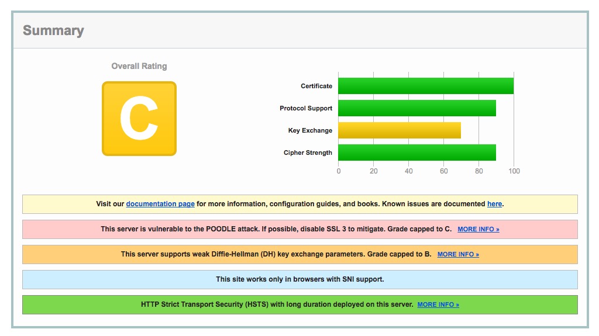Open MORE INFO for POODLE attack warning
The image size is (599, 336).
pos(478,229)
